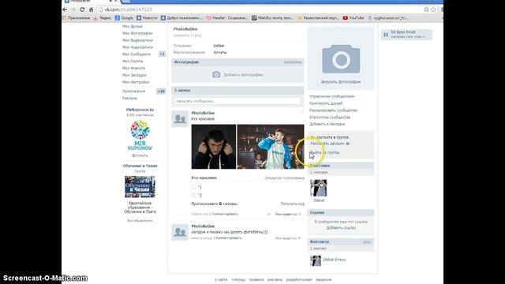The width and height of the screenshot is (505, 284).
Task: Open Мои Друзья in left menu
Action: pyautogui.click(x=133, y=26)
